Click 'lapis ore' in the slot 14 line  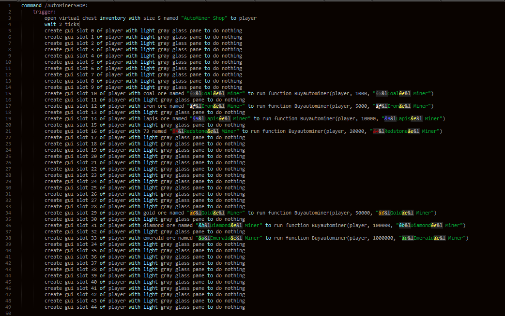(156, 118)
